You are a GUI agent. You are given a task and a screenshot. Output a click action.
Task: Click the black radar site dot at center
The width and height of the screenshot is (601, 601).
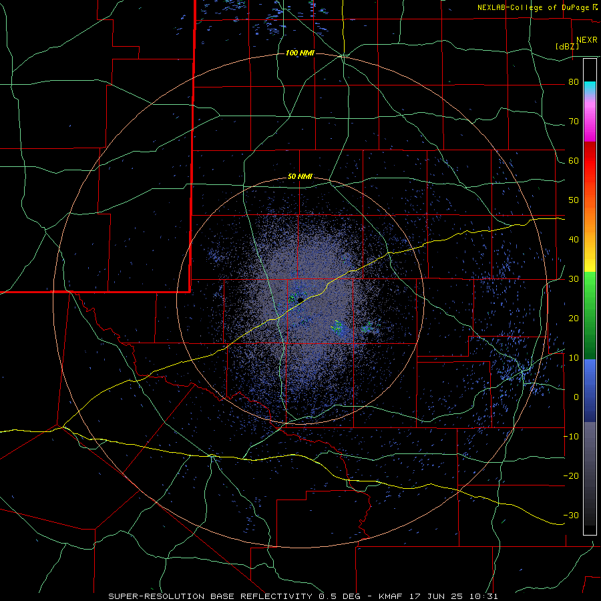300,299
